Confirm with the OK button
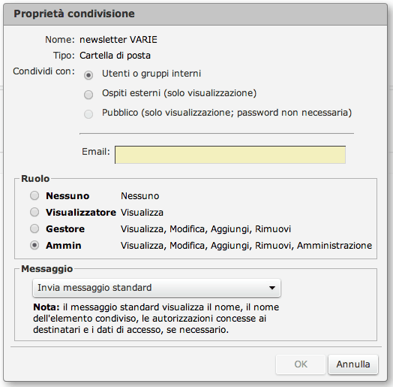This screenshot has height=387, width=393. 301,364
